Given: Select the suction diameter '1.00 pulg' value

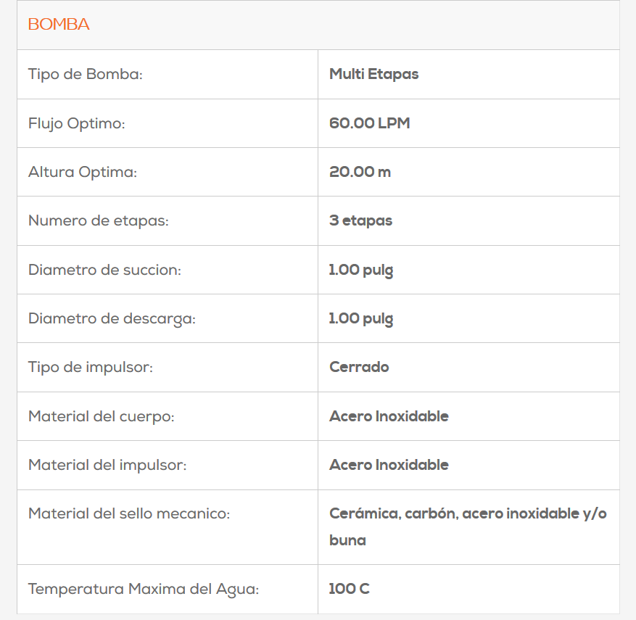Looking at the screenshot, I should pos(361,270).
